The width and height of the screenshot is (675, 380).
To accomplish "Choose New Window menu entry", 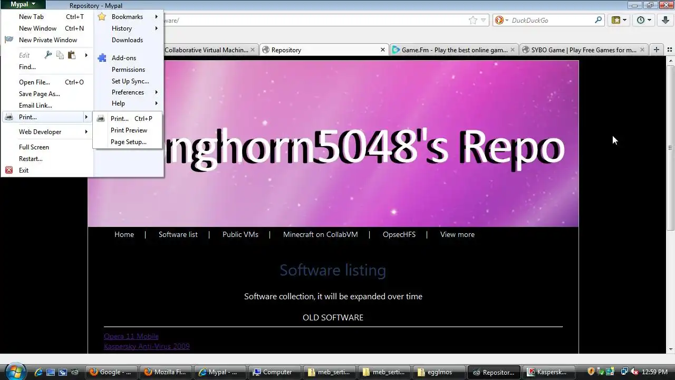I will [x=47, y=28].
